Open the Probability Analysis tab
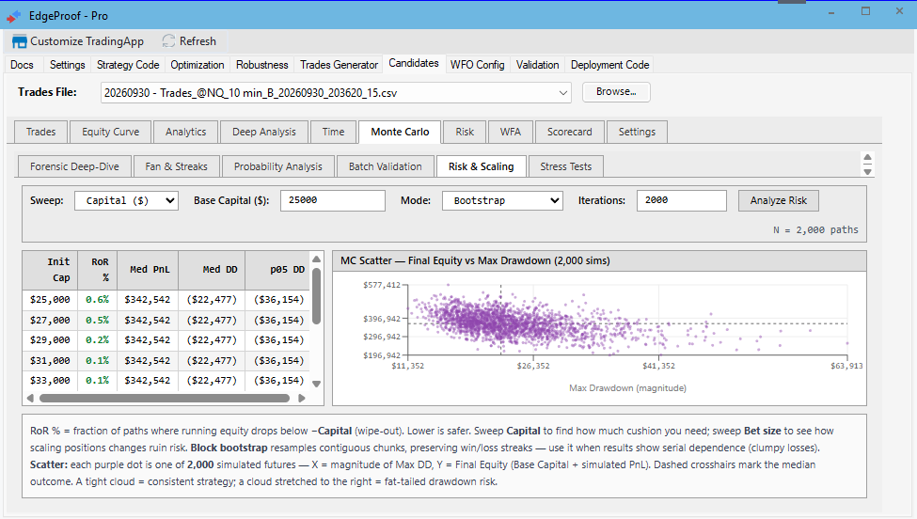 point(278,166)
